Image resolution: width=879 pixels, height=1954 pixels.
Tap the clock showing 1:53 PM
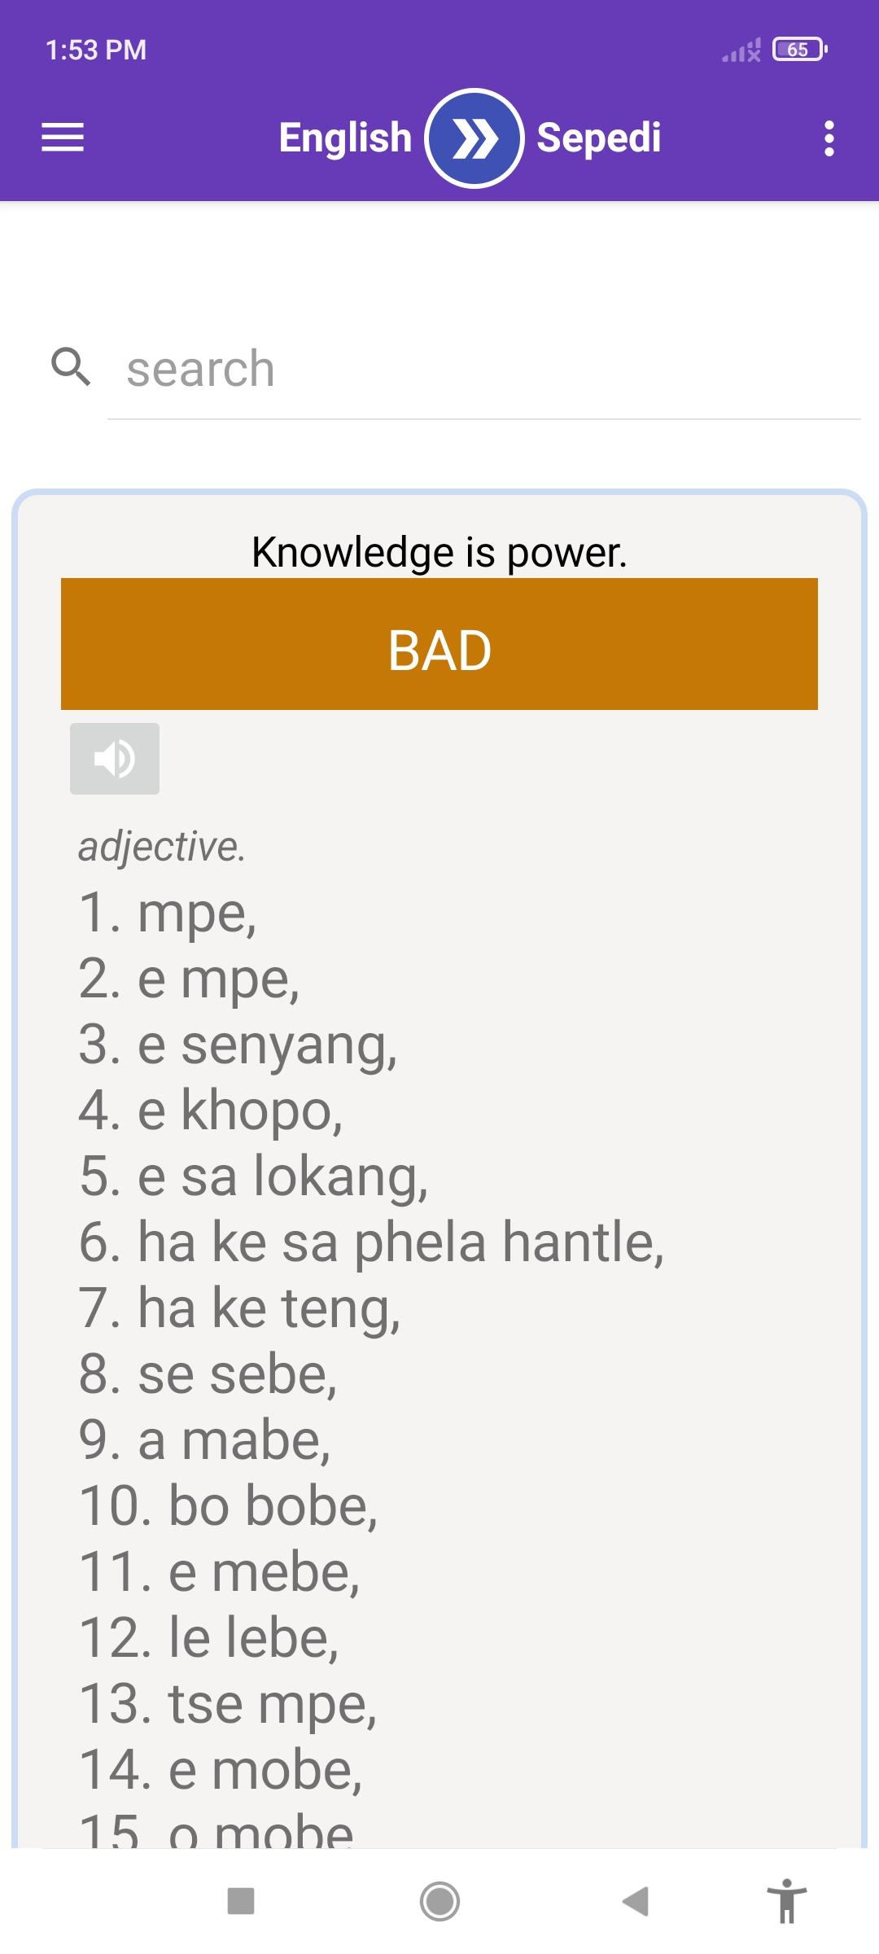point(95,49)
